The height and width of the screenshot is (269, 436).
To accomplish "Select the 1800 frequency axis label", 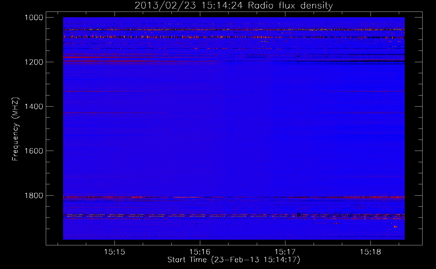I will pyautogui.click(x=34, y=196).
